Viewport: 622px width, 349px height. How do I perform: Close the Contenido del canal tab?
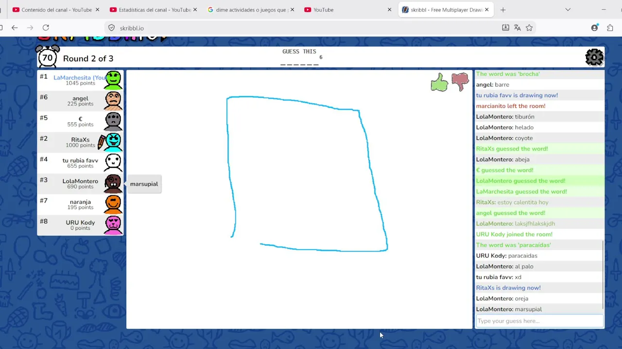click(x=98, y=10)
